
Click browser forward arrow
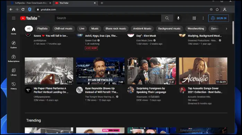17,10
